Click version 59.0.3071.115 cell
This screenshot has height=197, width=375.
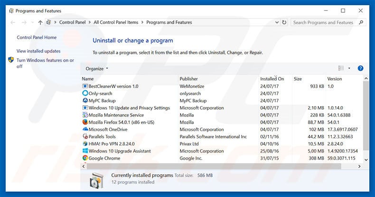tap(341, 158)
